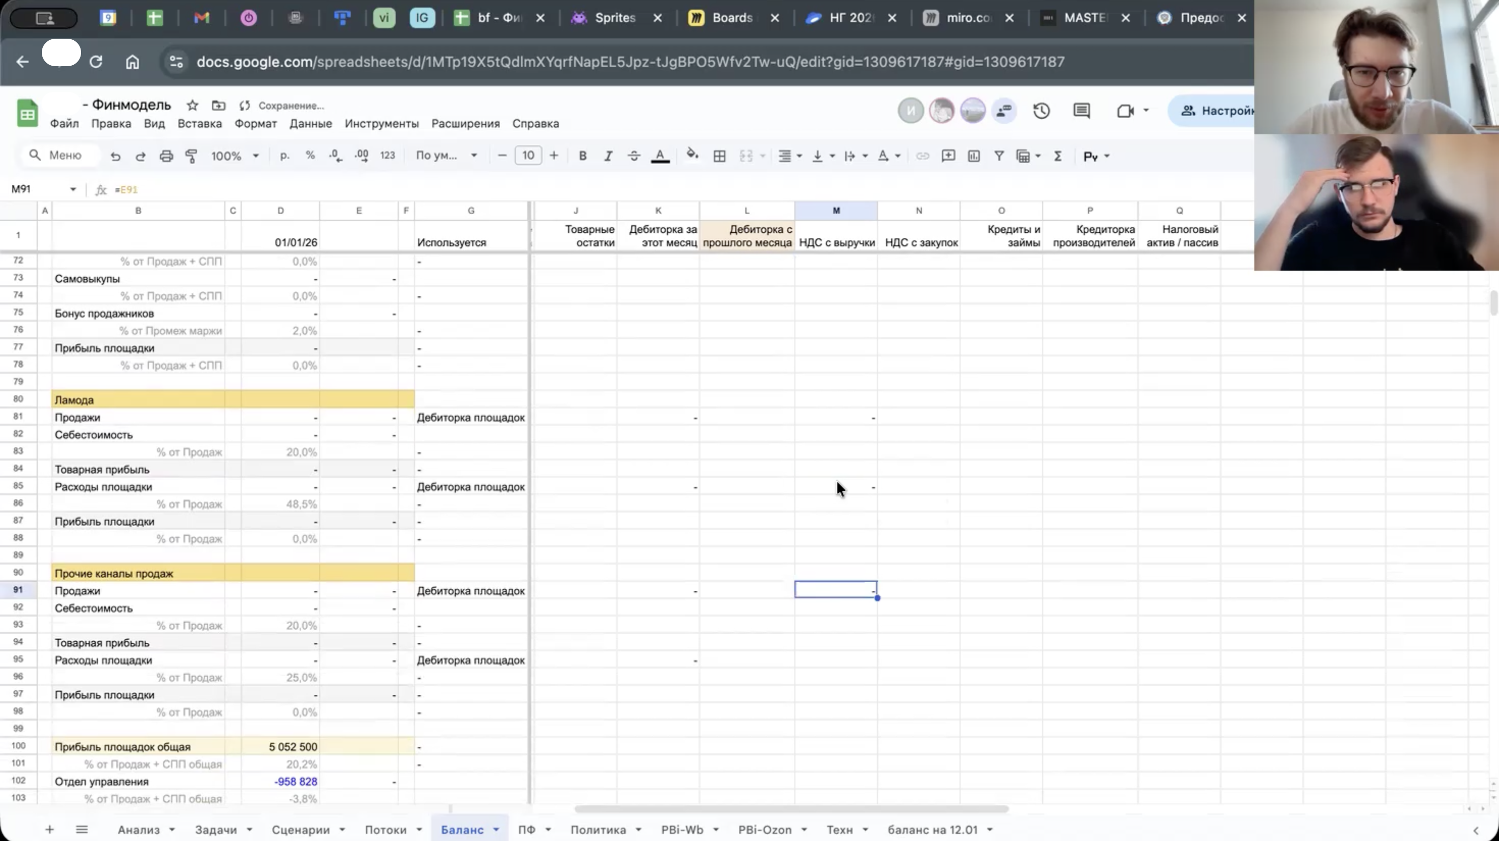The image size is (1499, 841).
Task: Open the Вставка menu
Action: tap(199, 124)
